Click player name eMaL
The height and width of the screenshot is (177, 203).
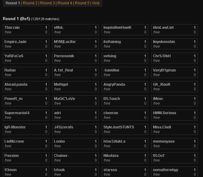pos(59,28)
